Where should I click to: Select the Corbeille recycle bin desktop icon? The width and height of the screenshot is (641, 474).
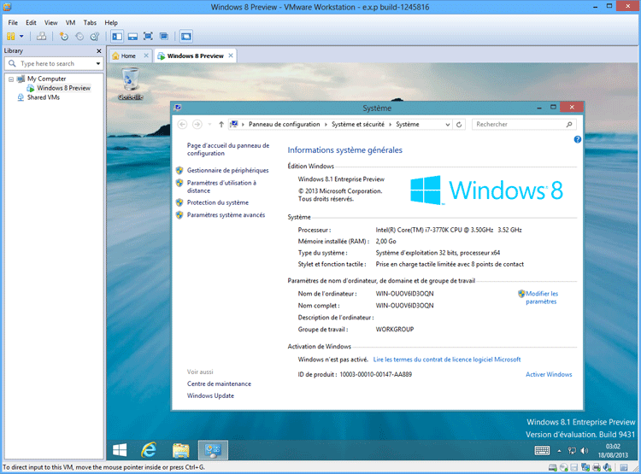click(x=131, y=84)
